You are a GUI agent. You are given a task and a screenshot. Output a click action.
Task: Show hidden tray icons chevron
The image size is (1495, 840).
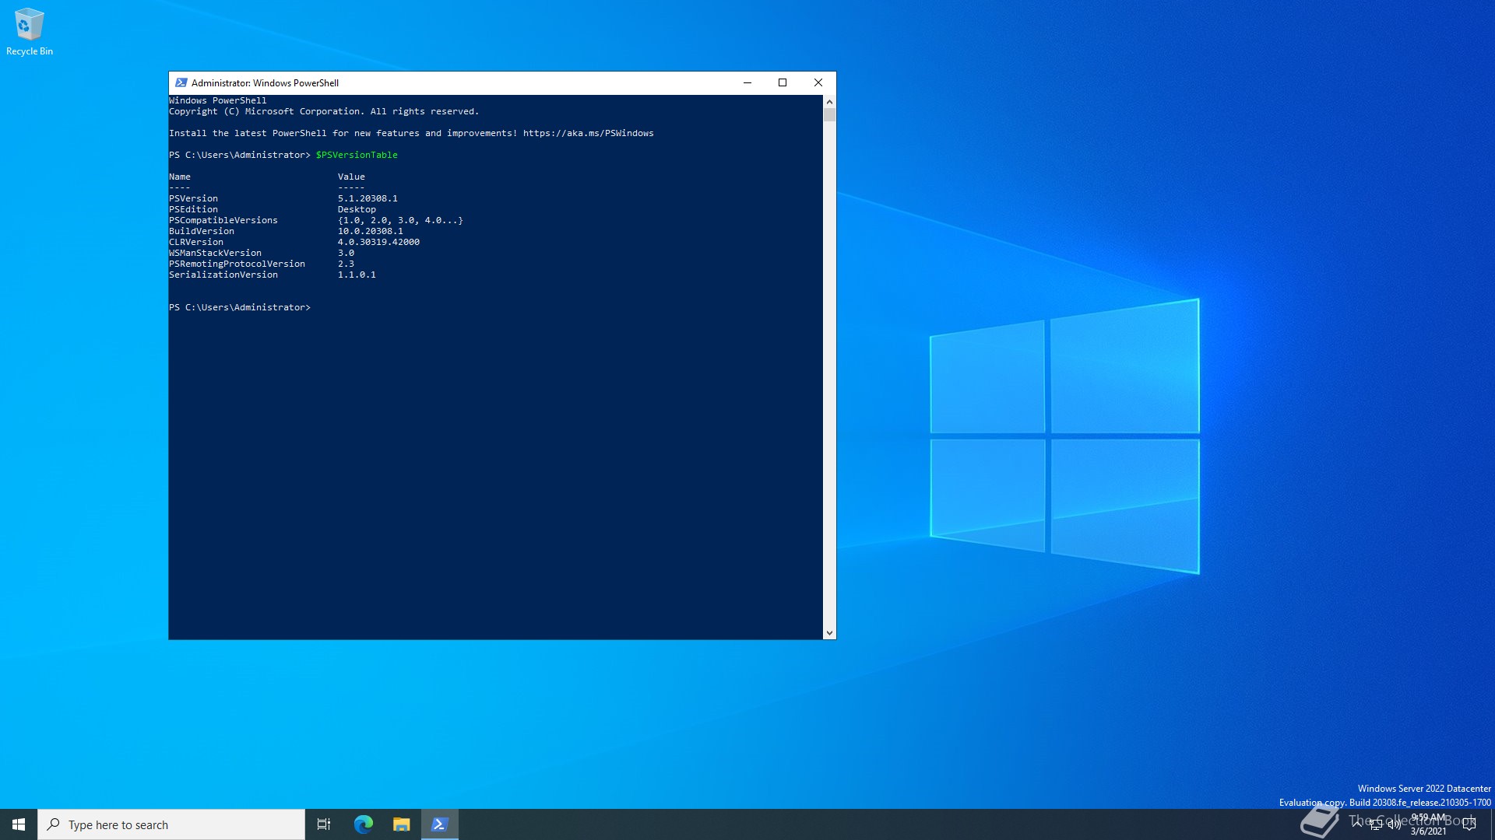(1357, 823)
